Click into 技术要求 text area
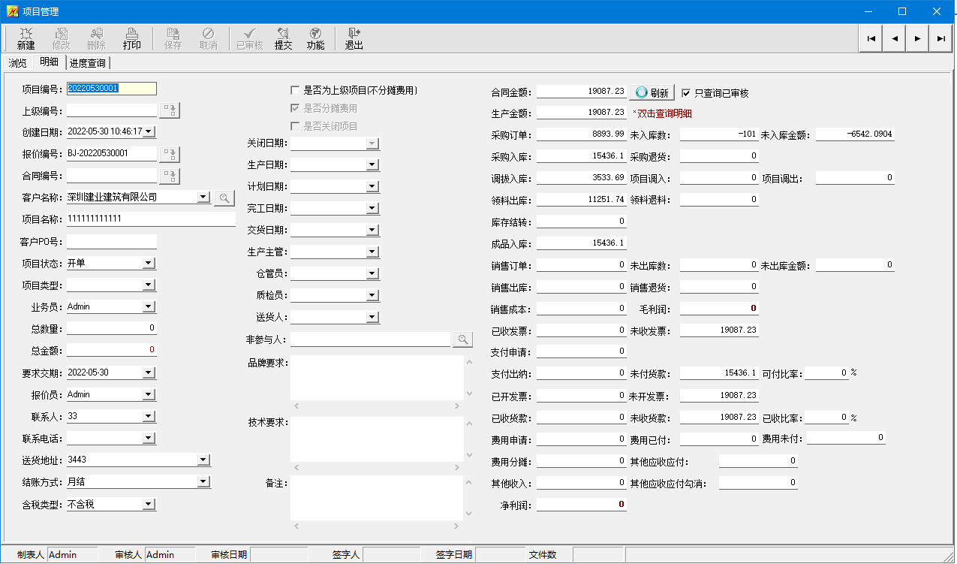The height and width of the screenshot is (564, 957). pos(377,439)
